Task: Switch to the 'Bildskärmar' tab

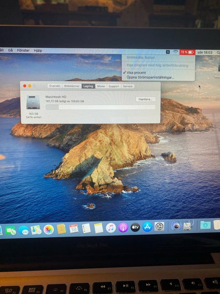Action: tap(72, 86)
